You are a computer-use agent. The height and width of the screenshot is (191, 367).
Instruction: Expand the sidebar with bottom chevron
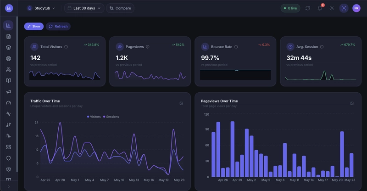click(x=9, y=186)
